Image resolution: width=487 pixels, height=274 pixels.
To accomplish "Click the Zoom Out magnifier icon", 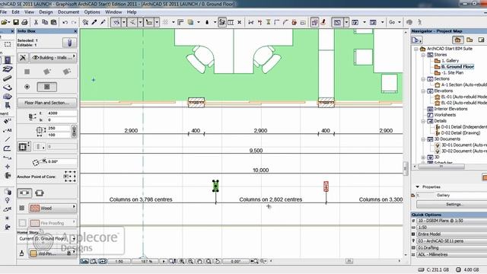I will [191, 262].
